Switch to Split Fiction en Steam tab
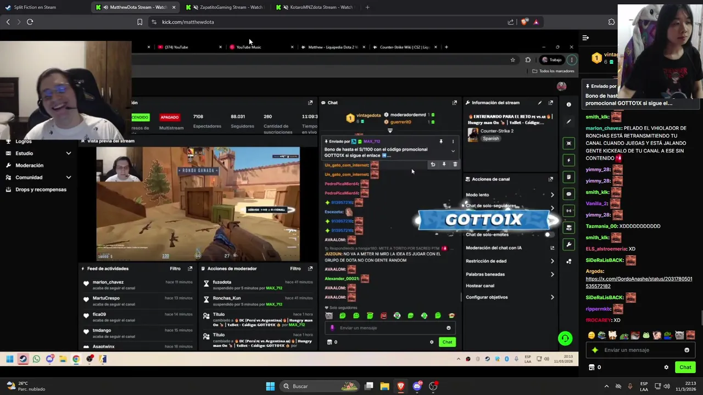 (x=44, y=7)
